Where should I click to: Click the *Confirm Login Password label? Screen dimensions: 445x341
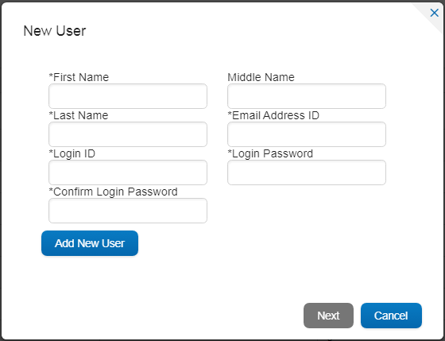pyautogui.click(x=113, y=192)
